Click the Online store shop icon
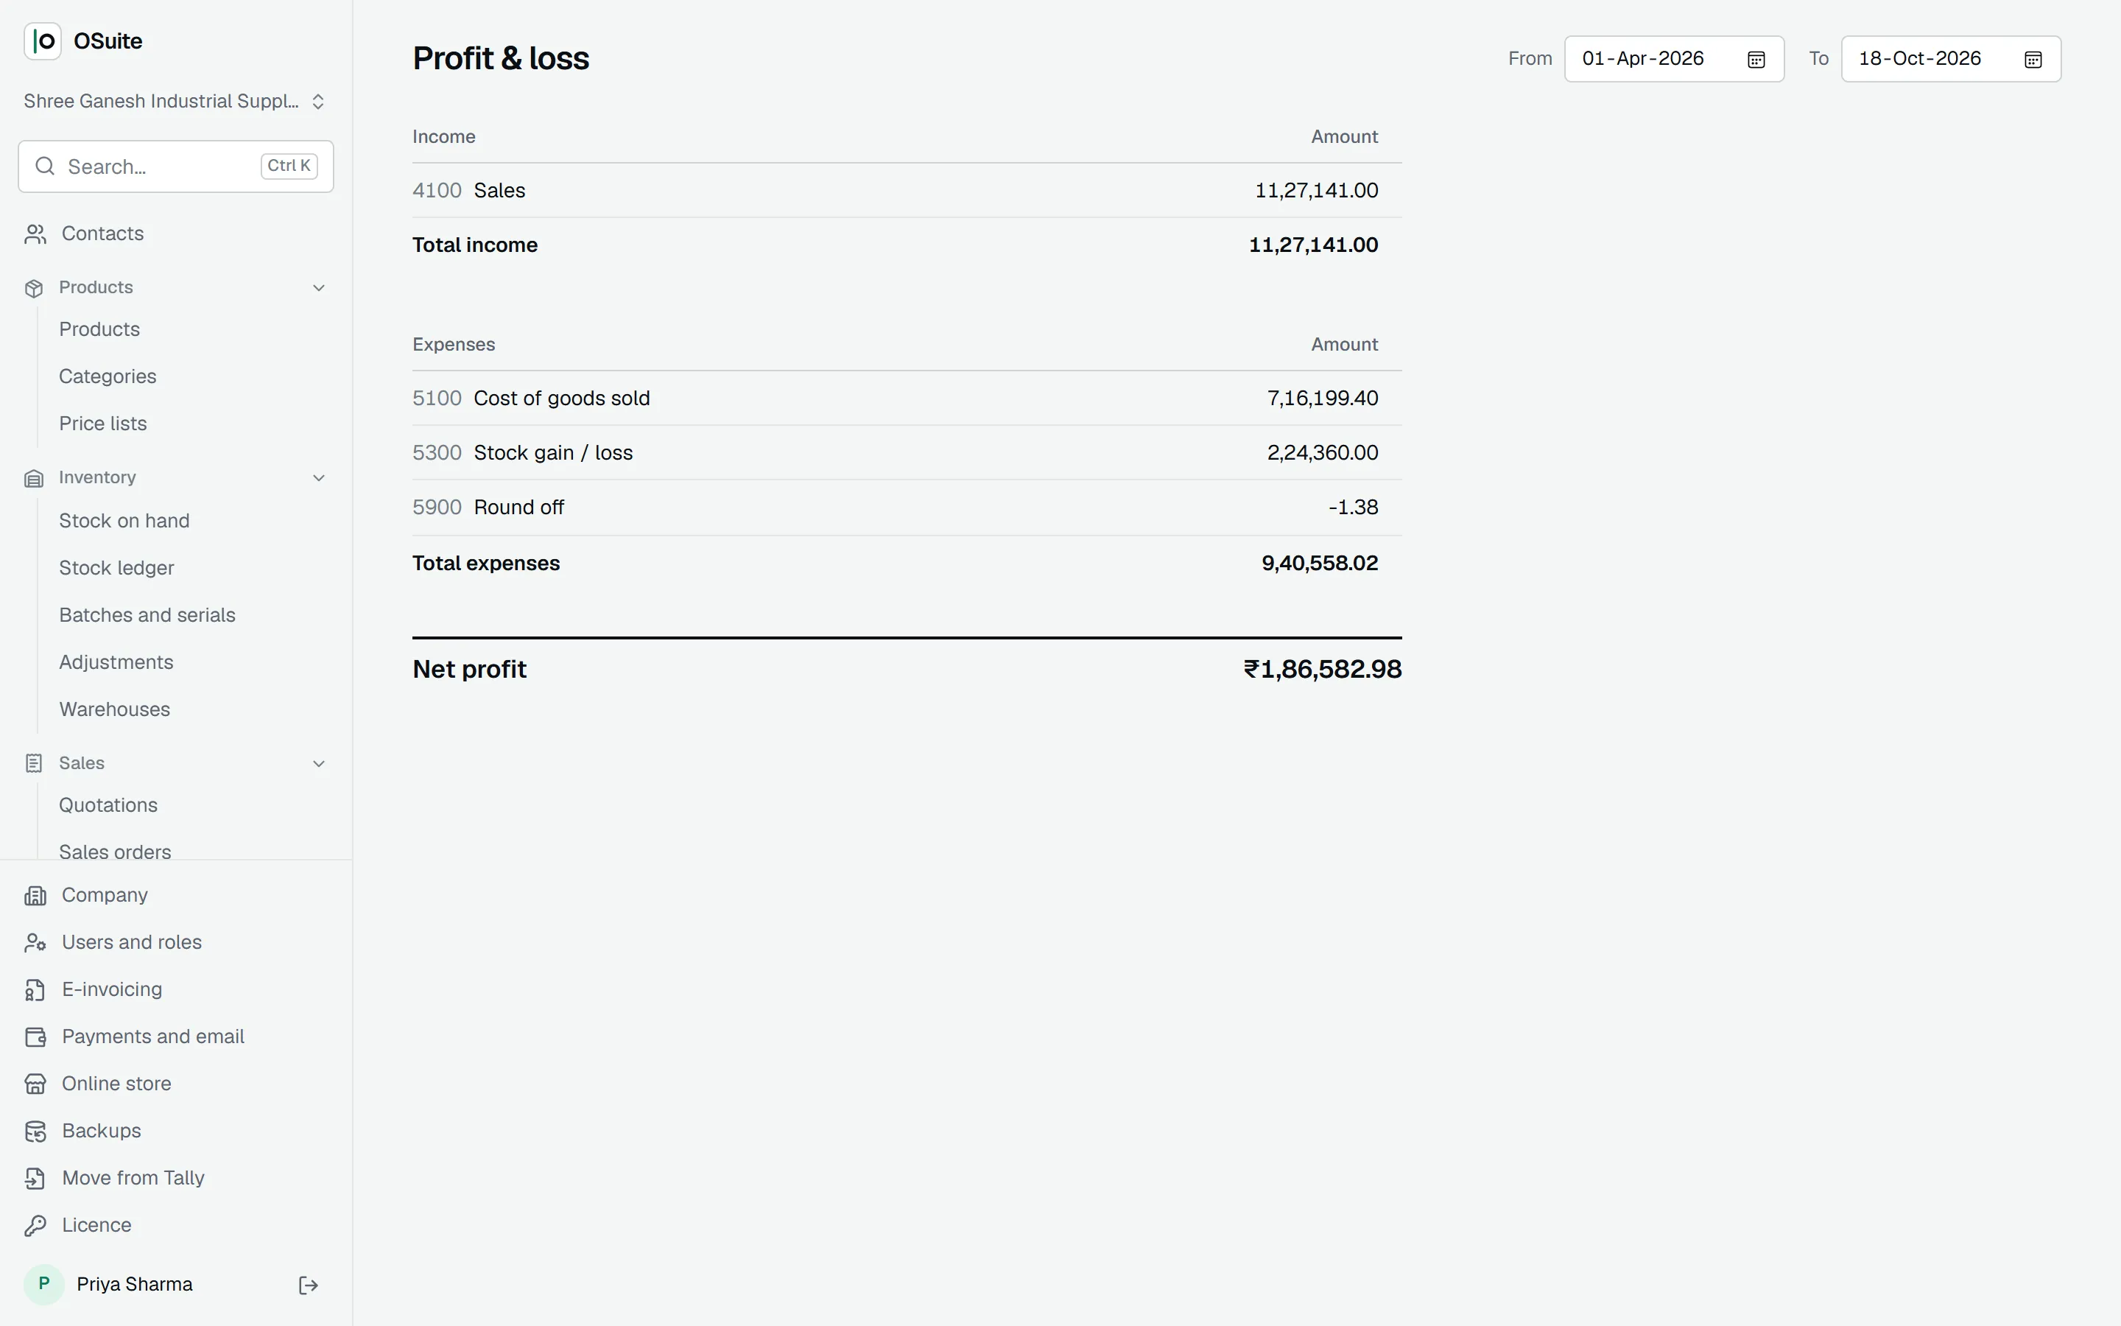This screenshot has width=2121, height=1326. (35, 1085)
